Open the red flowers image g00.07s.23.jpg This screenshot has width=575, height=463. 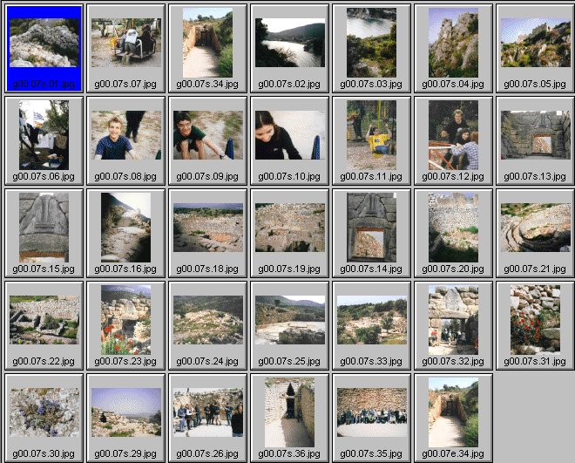(125, 320)
